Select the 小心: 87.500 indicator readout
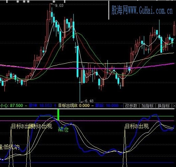The image size is (176, 167). tap(11, 106)
